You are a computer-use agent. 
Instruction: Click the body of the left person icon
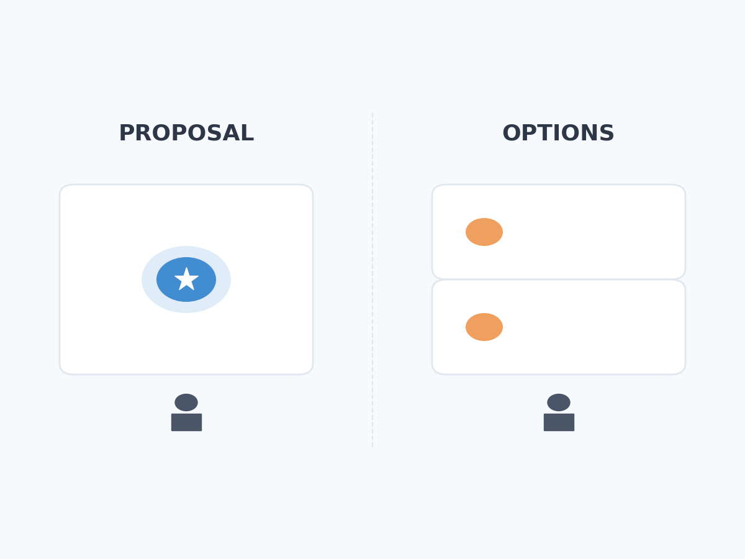186,422
